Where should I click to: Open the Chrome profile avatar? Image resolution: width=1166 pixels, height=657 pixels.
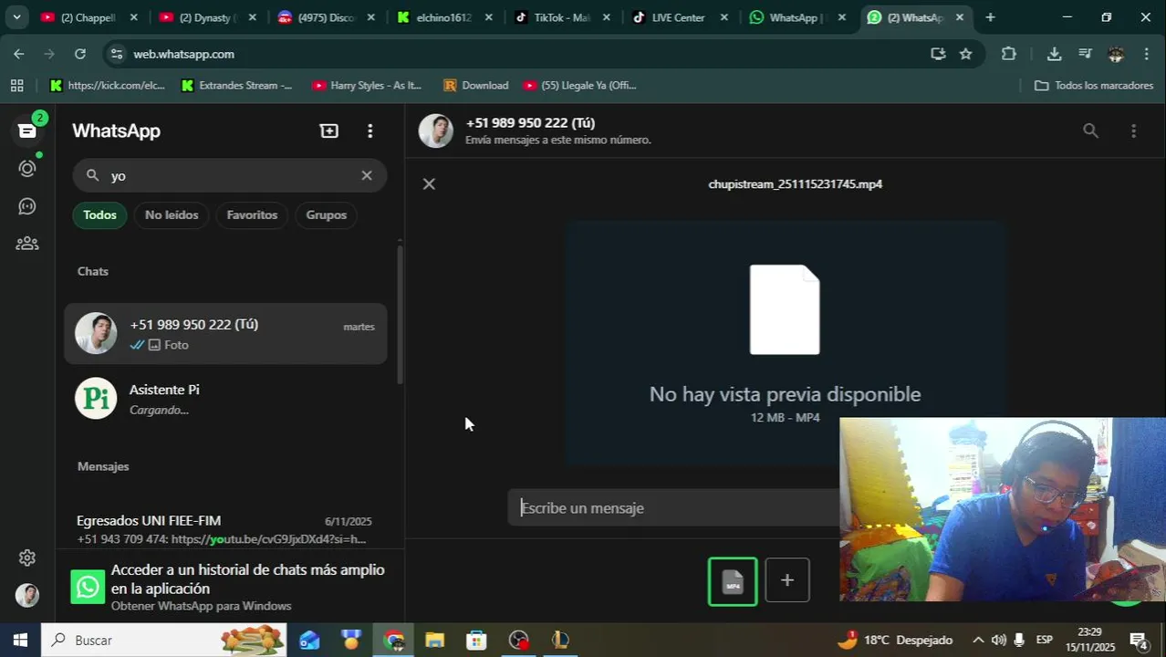click(x=1116, y=54)
